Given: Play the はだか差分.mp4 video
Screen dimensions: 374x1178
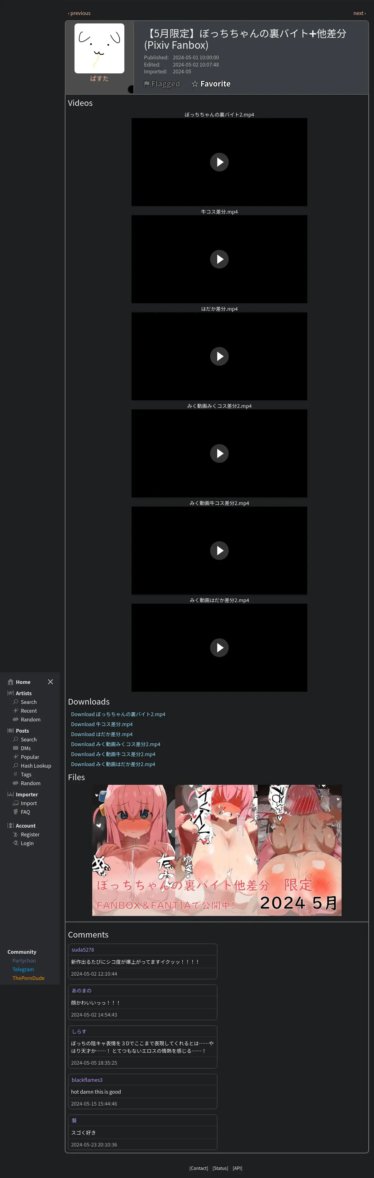Looking at the screenshot, I should click(x=219, y=356).
